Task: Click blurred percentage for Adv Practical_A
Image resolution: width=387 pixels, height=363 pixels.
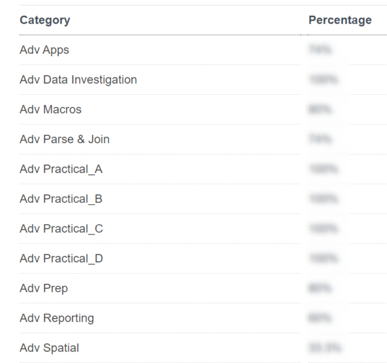Action: [x=323, y=169]
